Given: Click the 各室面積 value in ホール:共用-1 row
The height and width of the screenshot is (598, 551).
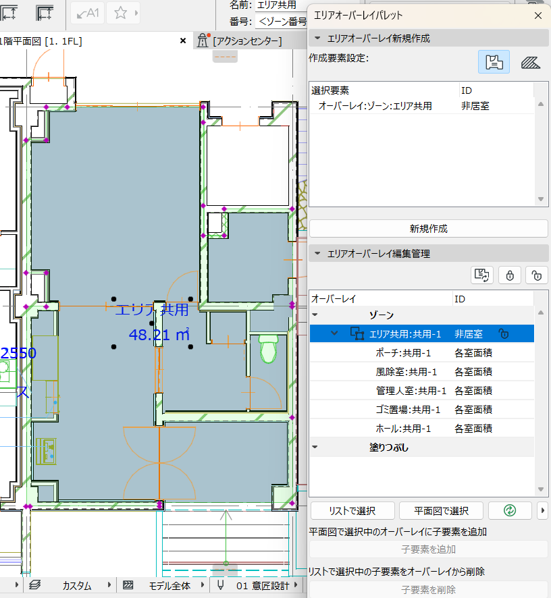Looking at the screenshot, I should coord(473,429).
